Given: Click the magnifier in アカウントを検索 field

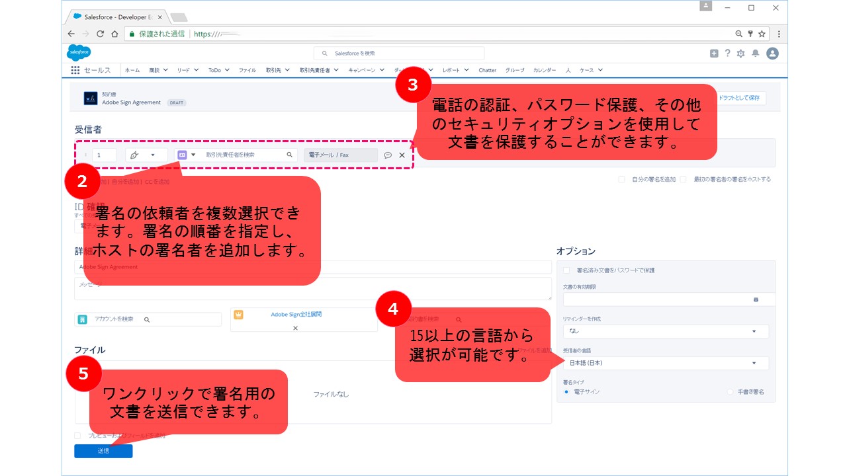Looking at the screenshot, I should point(147,319).
